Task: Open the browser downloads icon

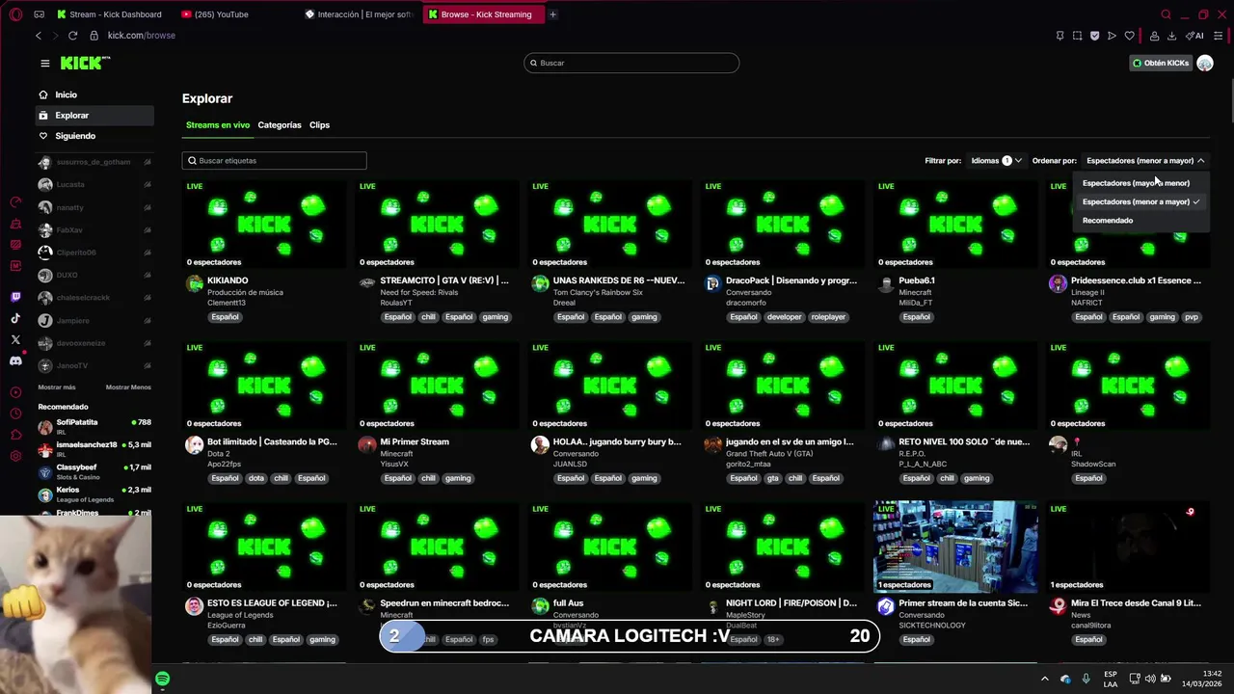Action: [1171, 36]
